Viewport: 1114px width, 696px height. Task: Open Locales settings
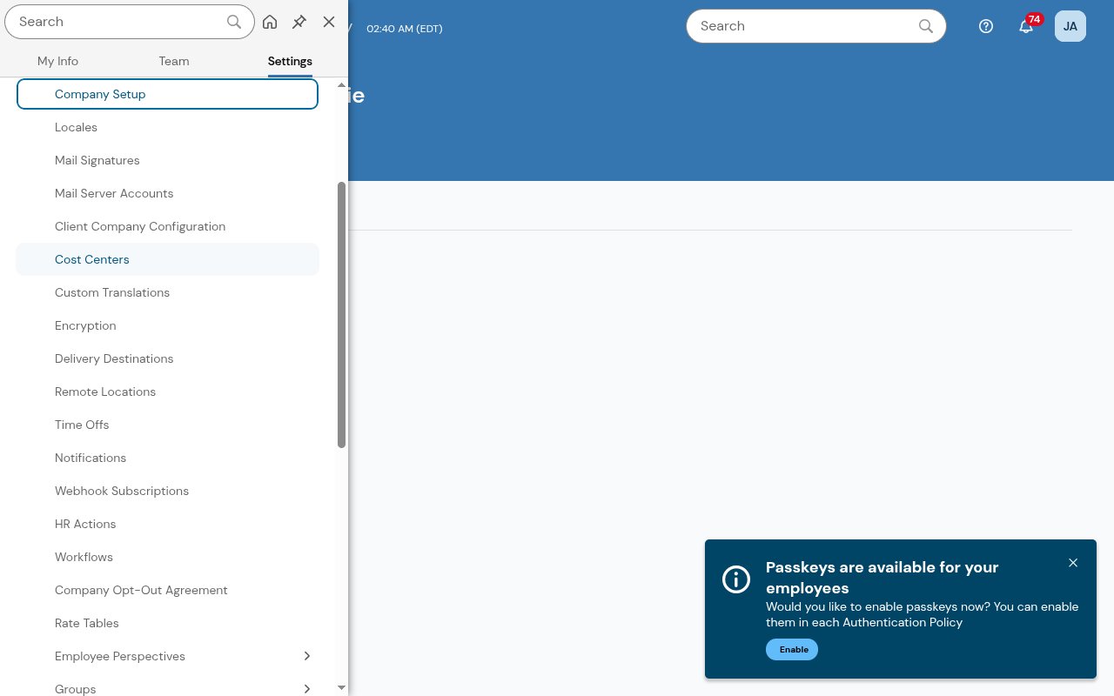click(168, 127)
